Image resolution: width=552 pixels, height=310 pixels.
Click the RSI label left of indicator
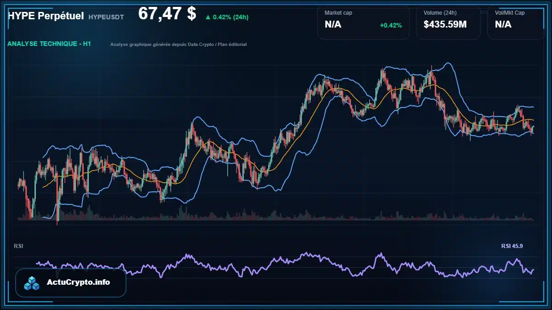pos(18,246)
